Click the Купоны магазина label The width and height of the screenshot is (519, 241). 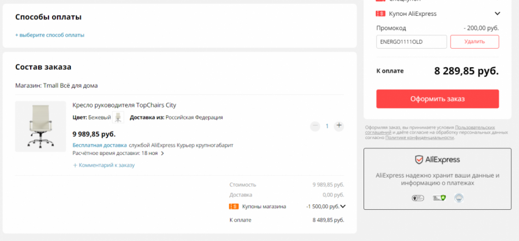[x=264, y=206]
